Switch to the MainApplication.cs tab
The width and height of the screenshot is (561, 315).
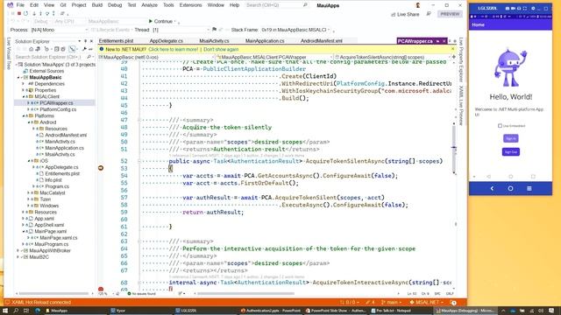(265, 41)
